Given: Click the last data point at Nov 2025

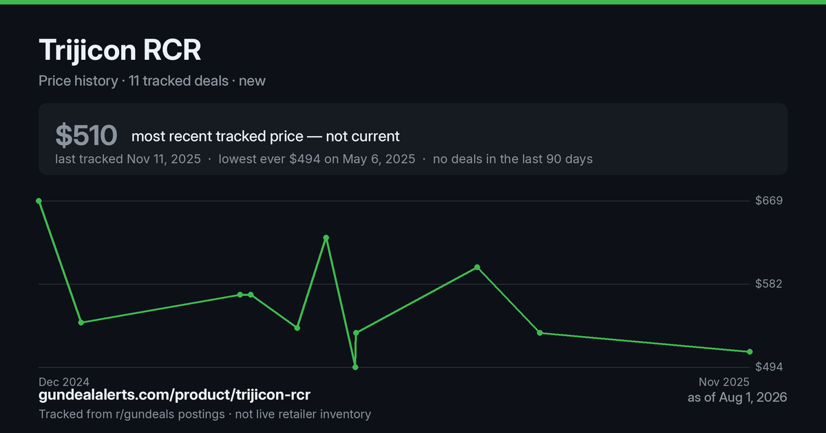Looking at the screenshot, I should [x=750, y=352].
